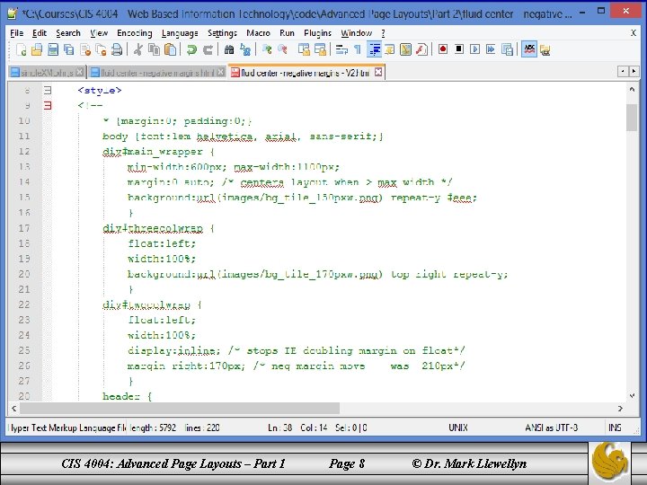Open the Macro menu
The height and width of the screenshot is (485, 647).
[x=258, y=33]
